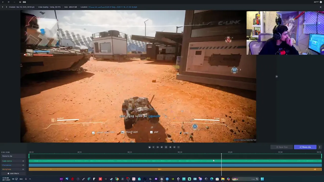Viewport: 324px width, 182px height.
Task: Click the 00:50 mark on timeline ruler
Action: (x=280, y=152)
